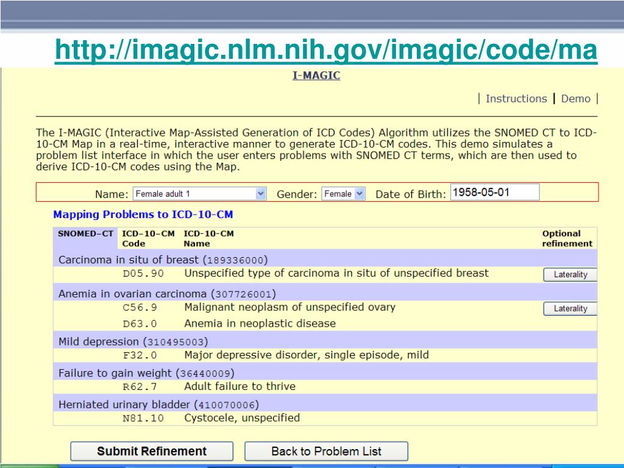Click the Submit Refinement button
This screenshot has width=624, height=468.
[x=152, y=452]
